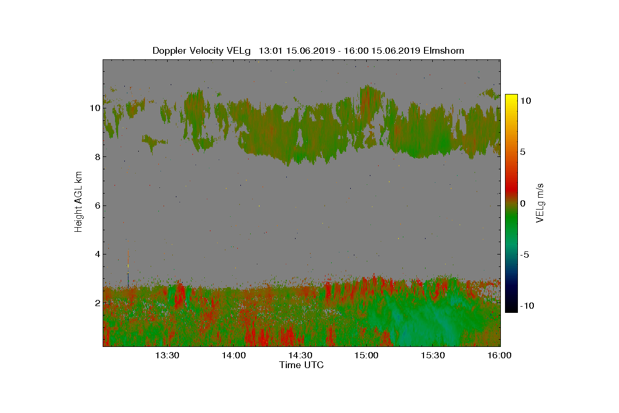Click the 4 km height tick label
This screenshot has width=619, height=413.
[x=97, y=254]
